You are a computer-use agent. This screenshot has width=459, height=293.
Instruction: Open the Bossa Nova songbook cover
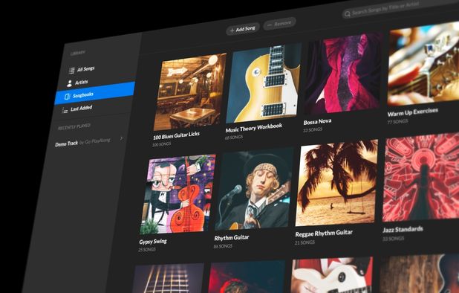tap(343, 74)
